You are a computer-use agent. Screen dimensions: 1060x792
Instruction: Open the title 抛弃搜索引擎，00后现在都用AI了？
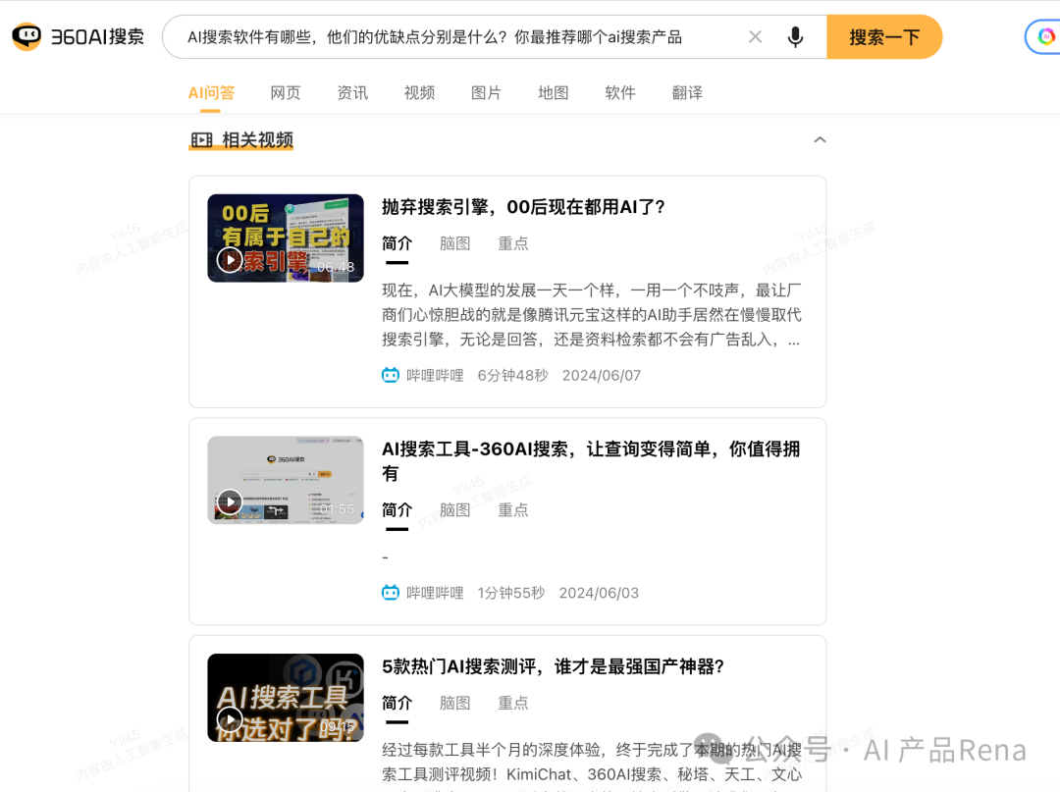tap(523, 207)
